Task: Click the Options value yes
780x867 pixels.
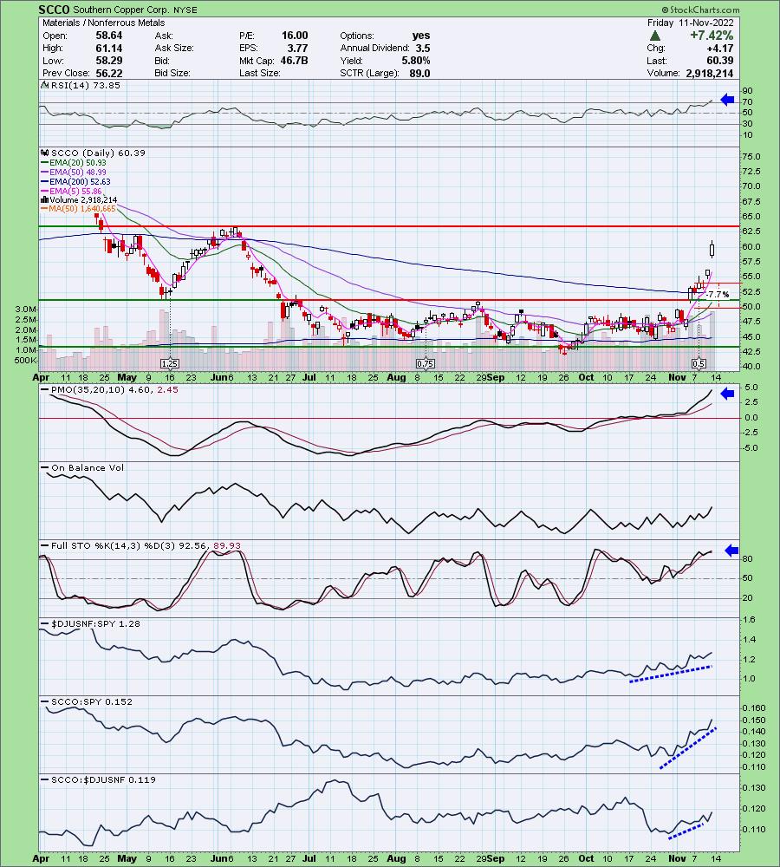Action: coord(420,36)
